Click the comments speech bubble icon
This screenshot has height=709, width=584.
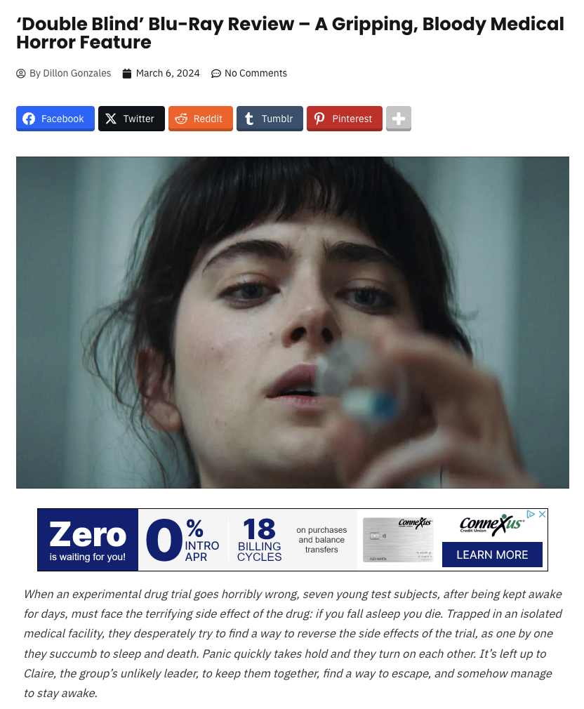[x=216, y=73]
